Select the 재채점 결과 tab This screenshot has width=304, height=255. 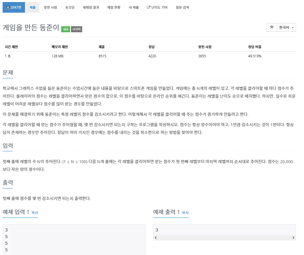click(x=91, y=7)
